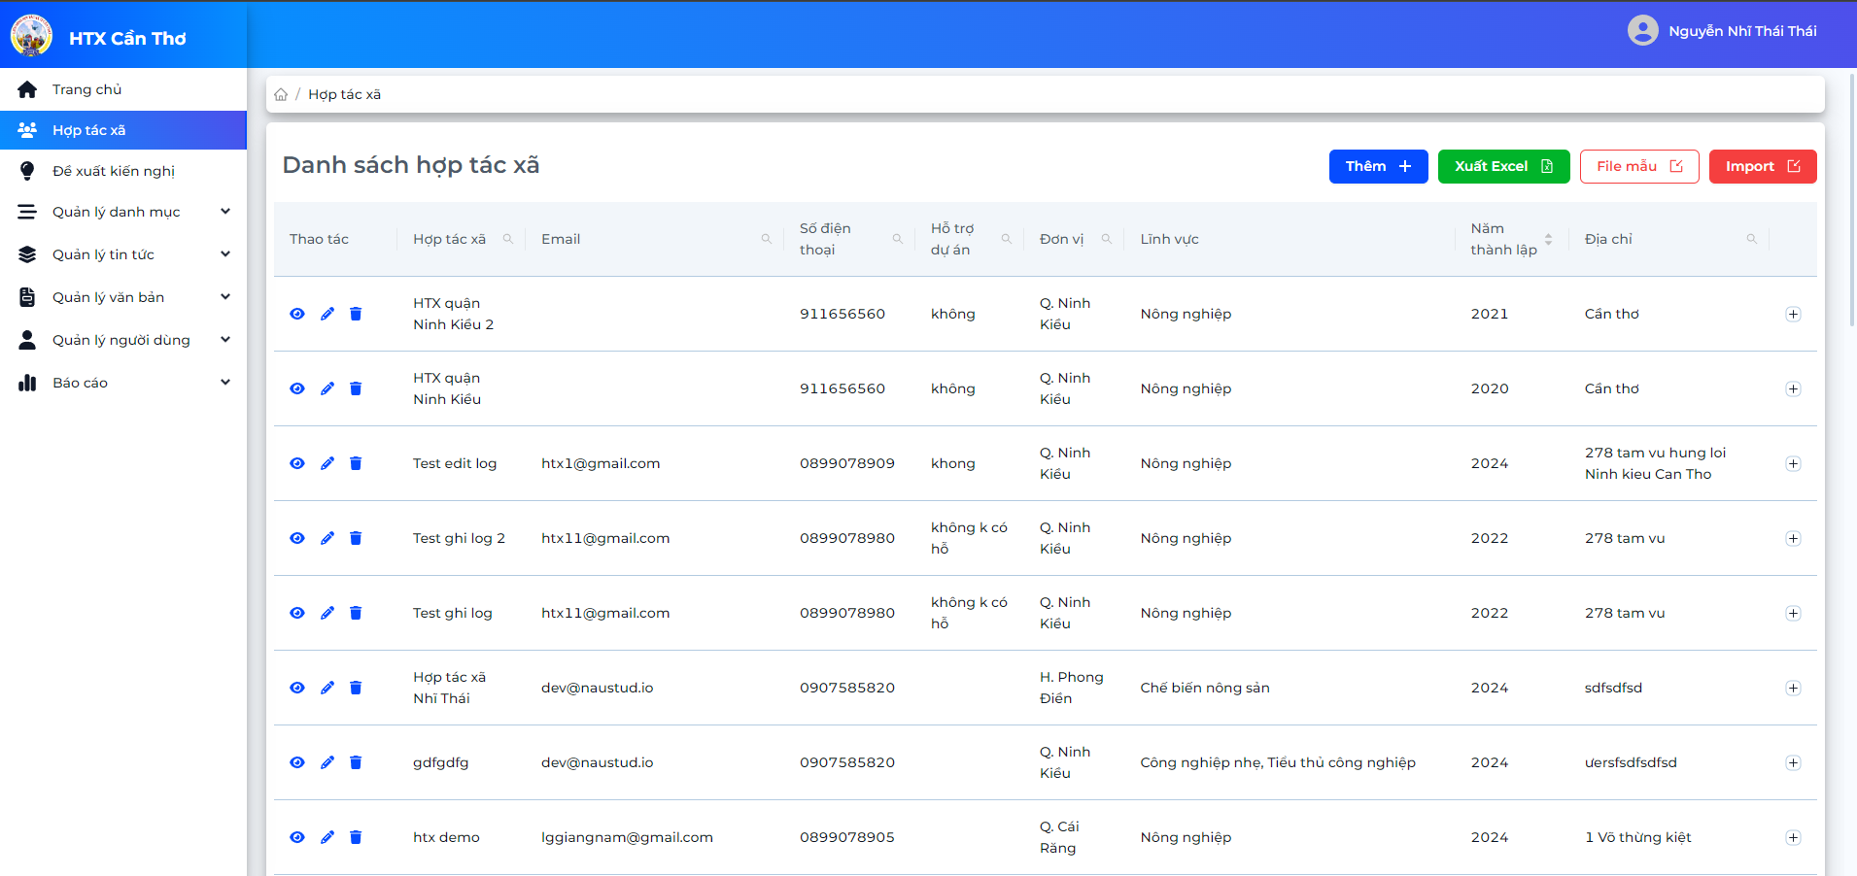Screen dimensions: 1857x876
Task: Click the edit pencil for Test edit log
Action: 327,463
